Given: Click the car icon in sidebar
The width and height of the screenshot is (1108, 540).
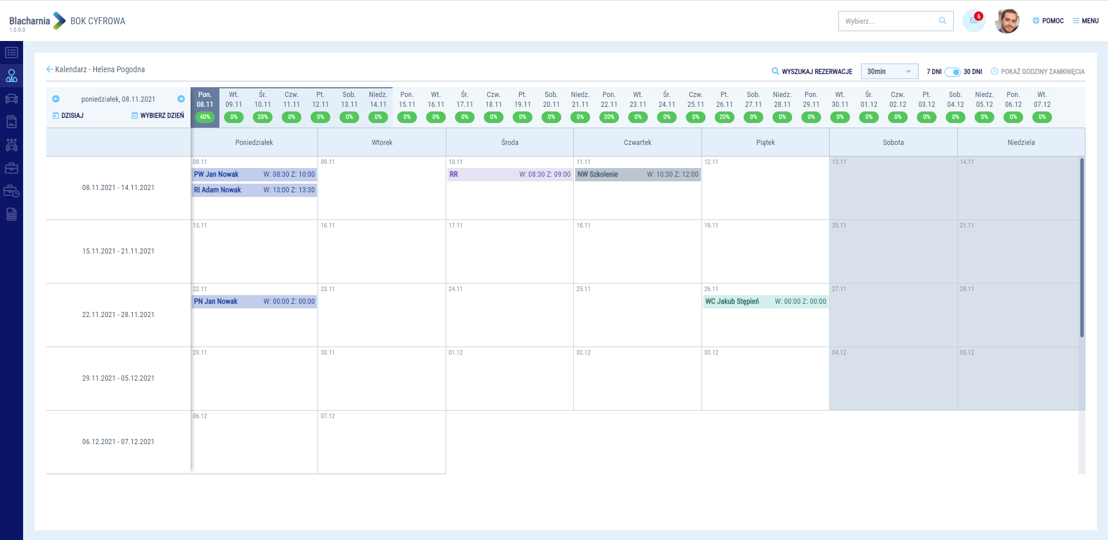Looking at the screenshot, I should point(12,99).
